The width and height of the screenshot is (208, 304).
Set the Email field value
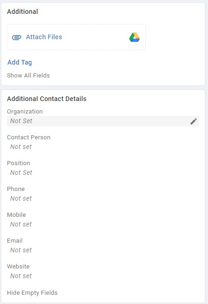coord(21,250)
